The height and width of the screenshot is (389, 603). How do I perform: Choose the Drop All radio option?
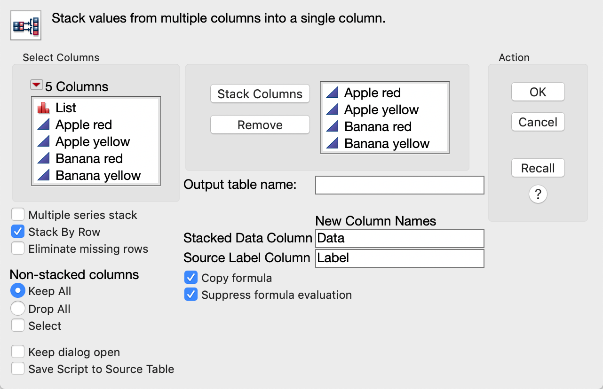[18, 309]
